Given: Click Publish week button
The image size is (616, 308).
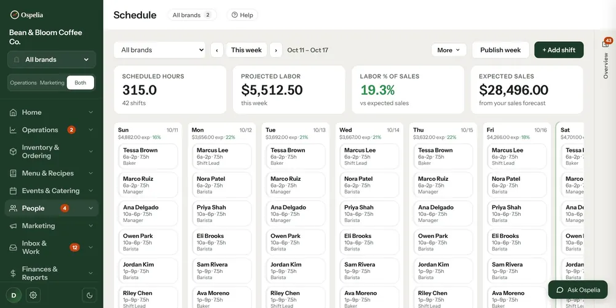Looking at the screenshot, I should click(x=500, y=50).
